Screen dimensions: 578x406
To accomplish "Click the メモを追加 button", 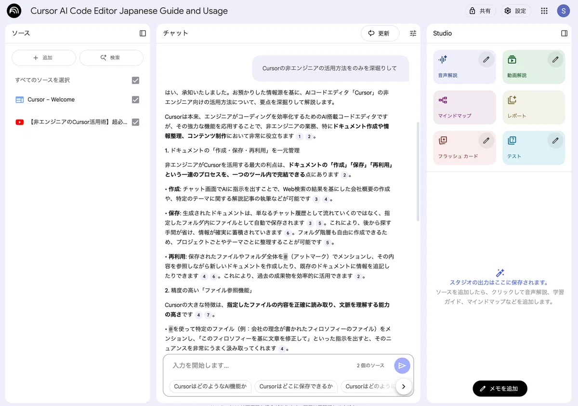I will point(500,389).
